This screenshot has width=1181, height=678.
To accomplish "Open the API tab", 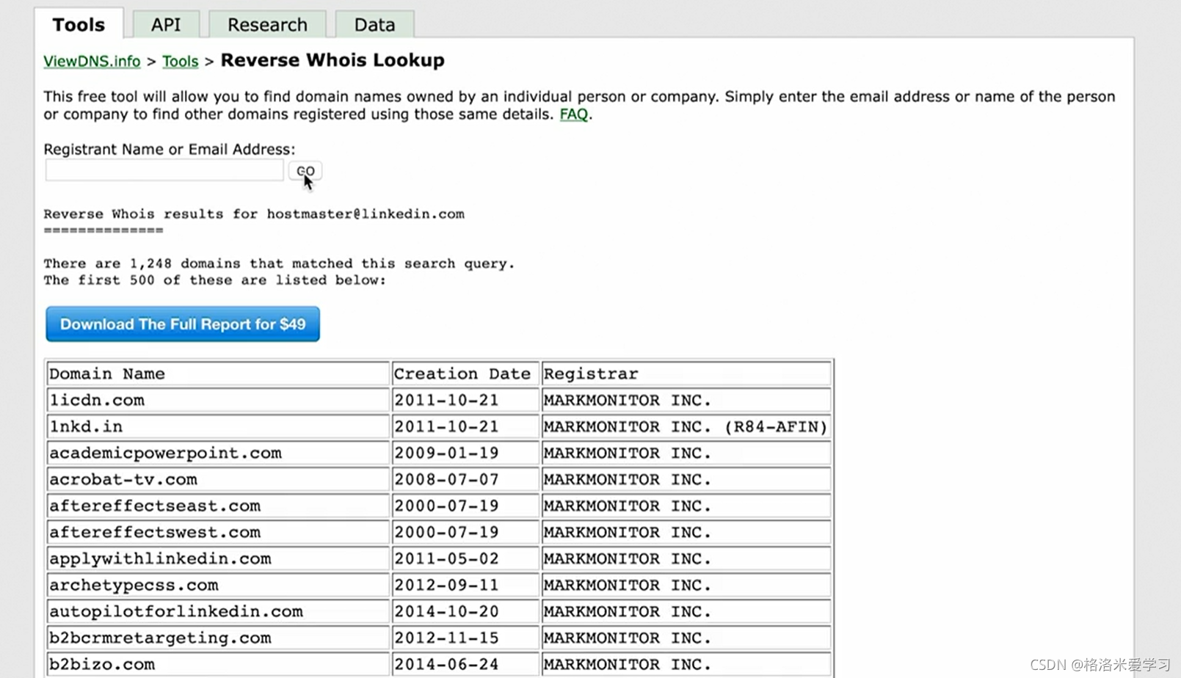I will pyautogui.click(x=166, y=24).
